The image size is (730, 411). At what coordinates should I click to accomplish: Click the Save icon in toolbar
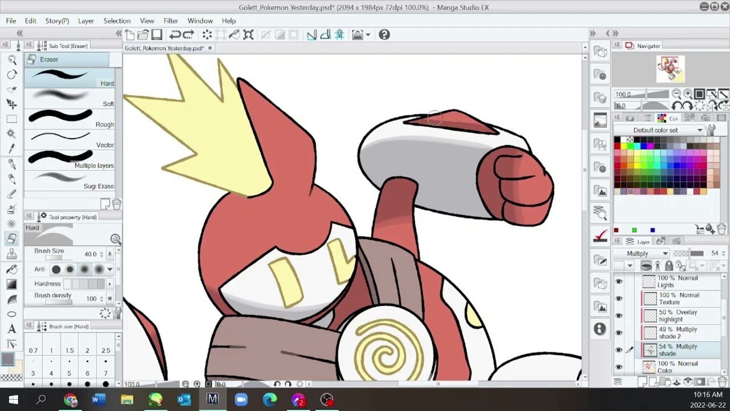coord(157,35)
